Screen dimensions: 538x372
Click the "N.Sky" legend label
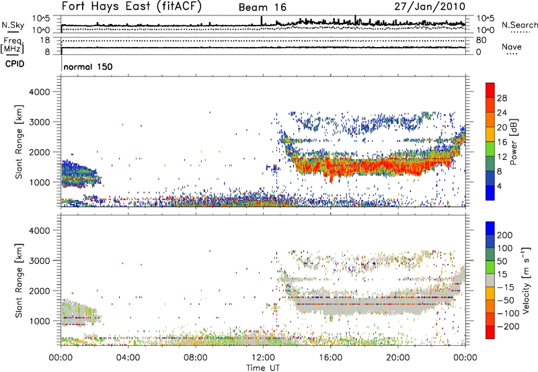click(13, 25)
